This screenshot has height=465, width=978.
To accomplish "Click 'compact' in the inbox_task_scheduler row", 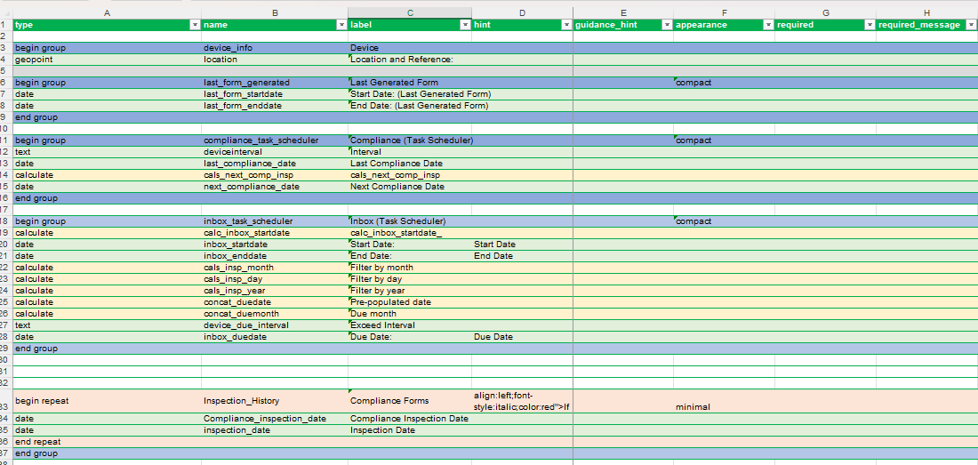I will 724,221.
